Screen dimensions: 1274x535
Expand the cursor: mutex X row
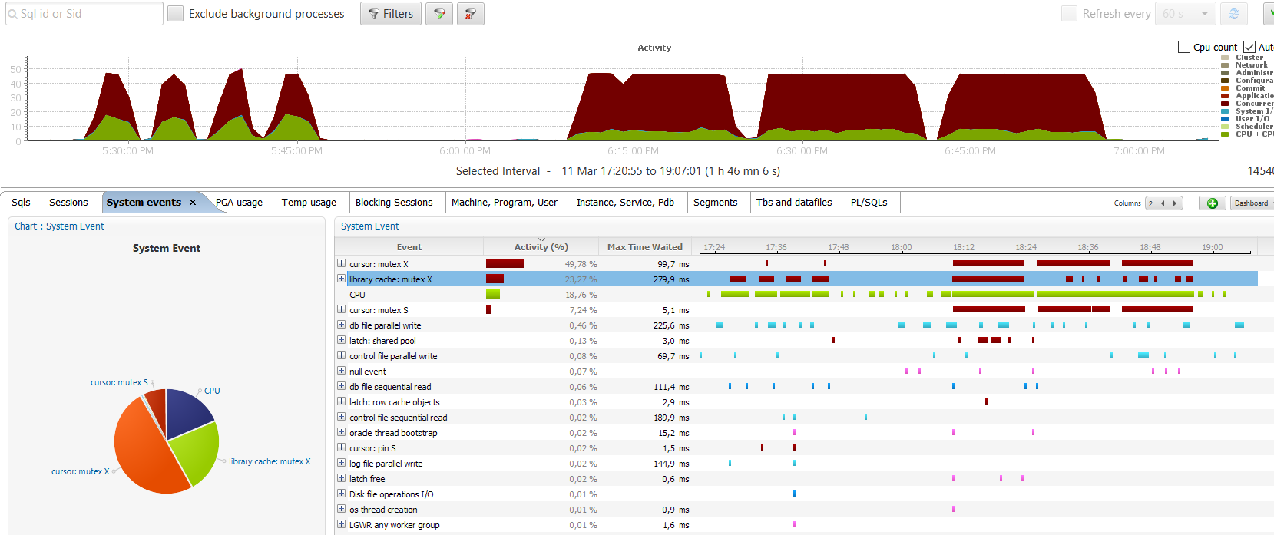tap(342, 263)
